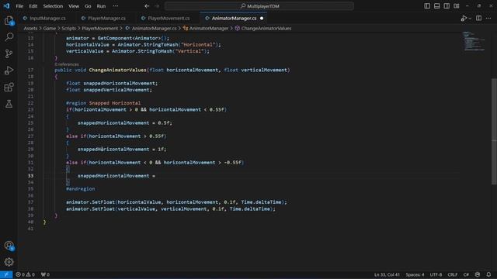
Task: Click ports forwarded indicator in status bar
Action: pyautogui.click(x=45, y=274)
